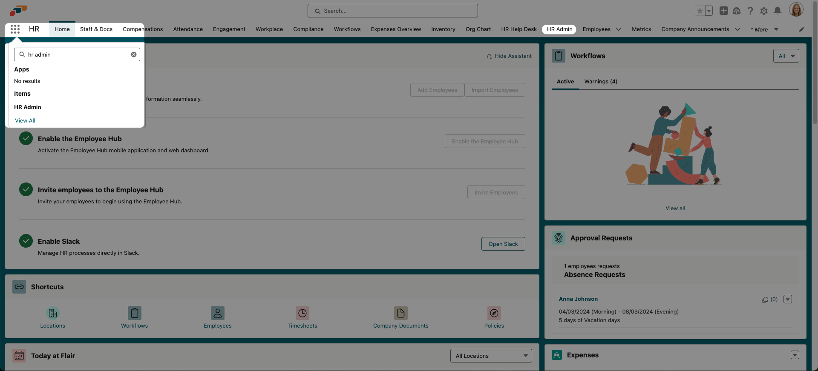Open the App Launcher grid icon

(15, 29)
